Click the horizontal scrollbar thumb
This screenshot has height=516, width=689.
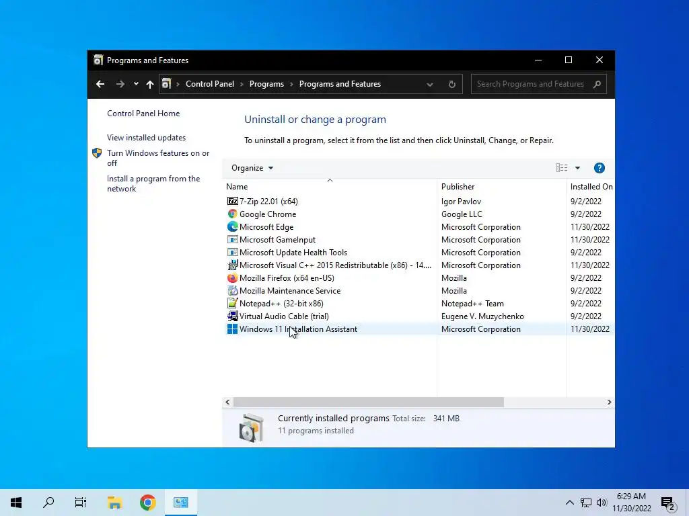pos(368,402)
